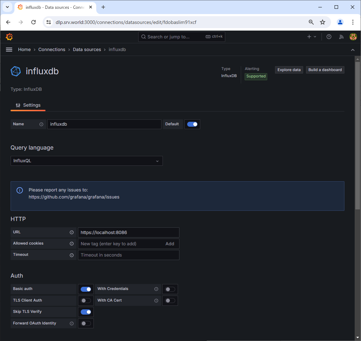Click the URL info icon
Viewport: 361px width, 341px height.
(72, 233)
